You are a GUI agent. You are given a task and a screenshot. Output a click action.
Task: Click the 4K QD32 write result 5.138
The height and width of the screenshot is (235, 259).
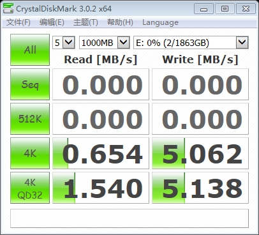tap(200, 188)
